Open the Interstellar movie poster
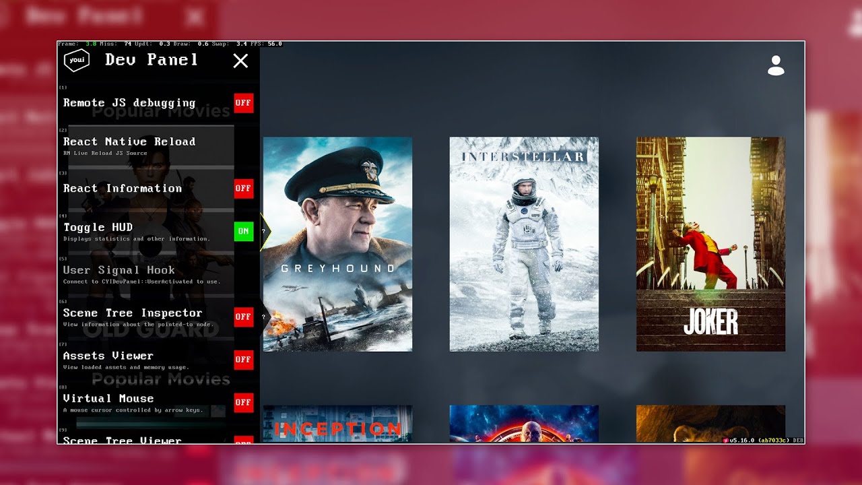The height and width of the screenshot is (485, 862). (x=524, y=244)
